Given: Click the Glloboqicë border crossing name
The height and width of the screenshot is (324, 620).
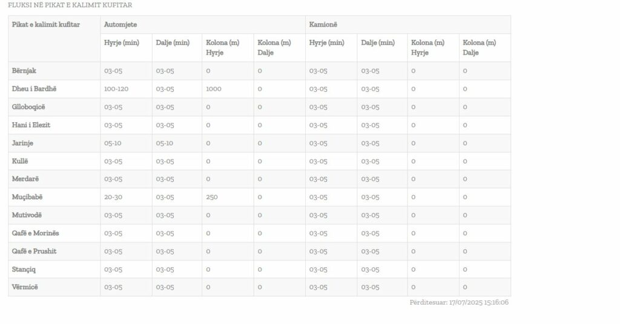Looking at the screenshot, I should (x=29, y=107).
